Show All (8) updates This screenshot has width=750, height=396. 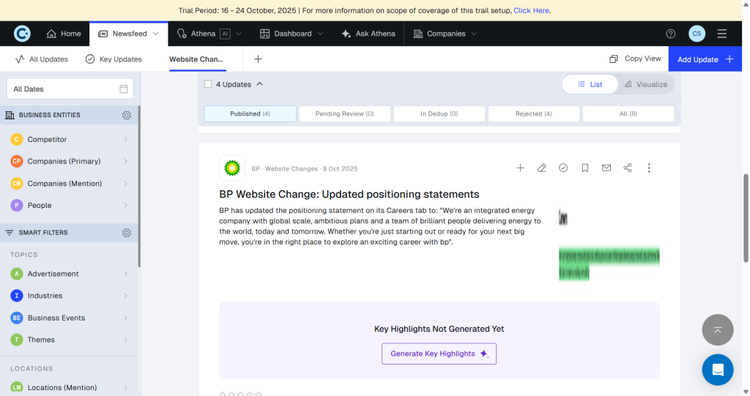pyautogui.click(x=628, y=114)
